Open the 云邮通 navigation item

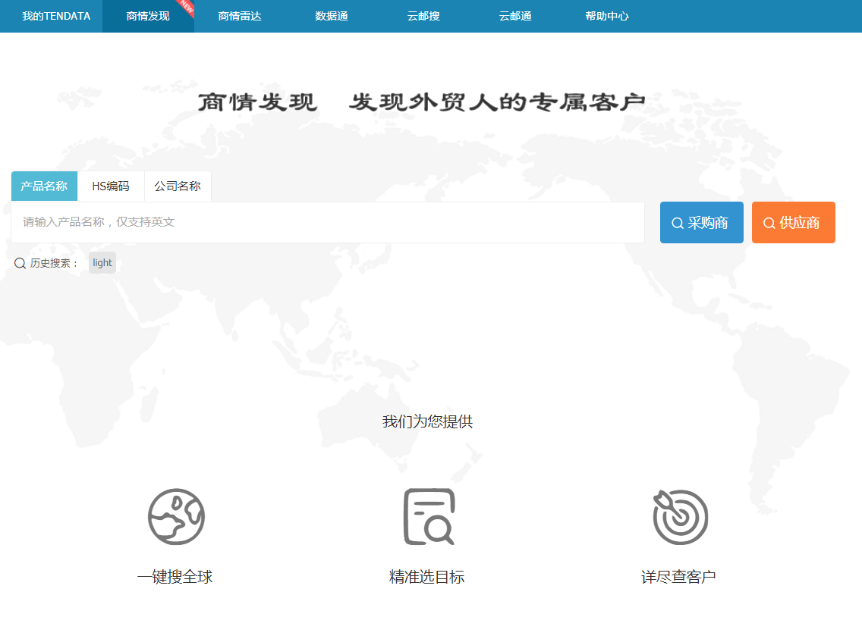point(514,15)
